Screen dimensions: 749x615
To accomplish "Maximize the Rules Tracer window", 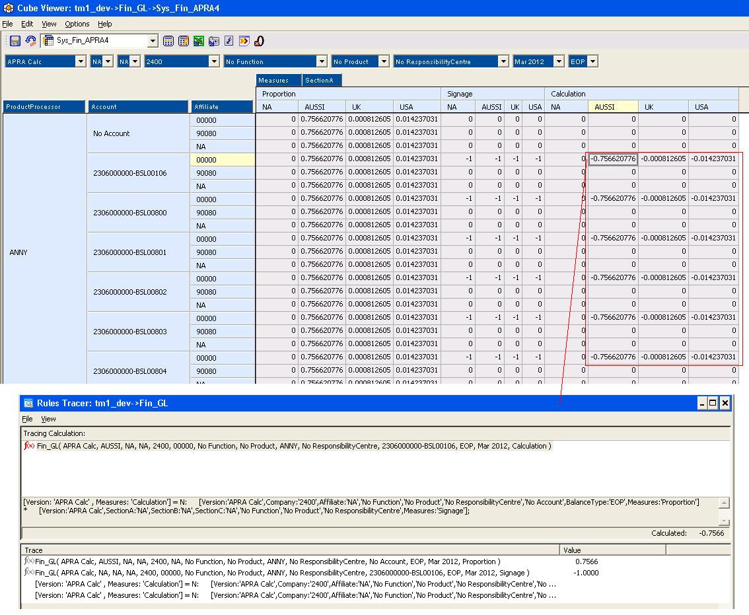I will pos(713,404).
